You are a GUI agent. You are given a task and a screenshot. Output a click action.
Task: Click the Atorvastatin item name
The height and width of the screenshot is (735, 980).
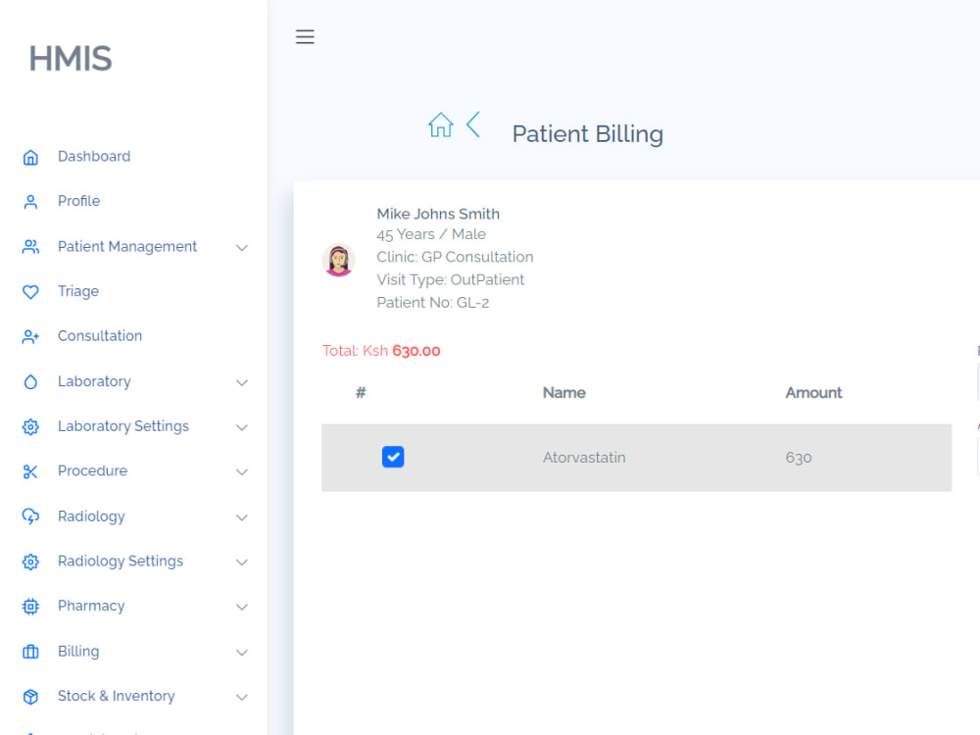pos(584,458)
